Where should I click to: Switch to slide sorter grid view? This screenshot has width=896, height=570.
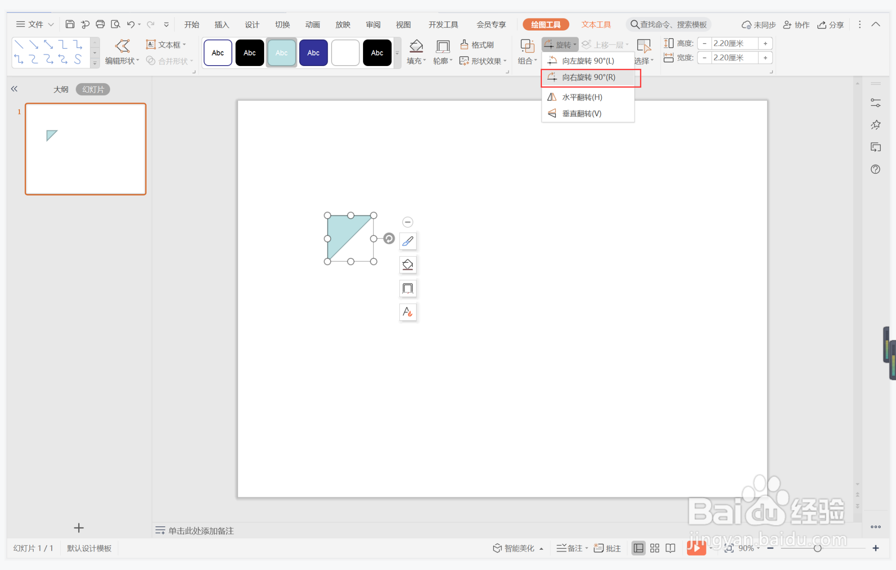[x=655, y=548]
